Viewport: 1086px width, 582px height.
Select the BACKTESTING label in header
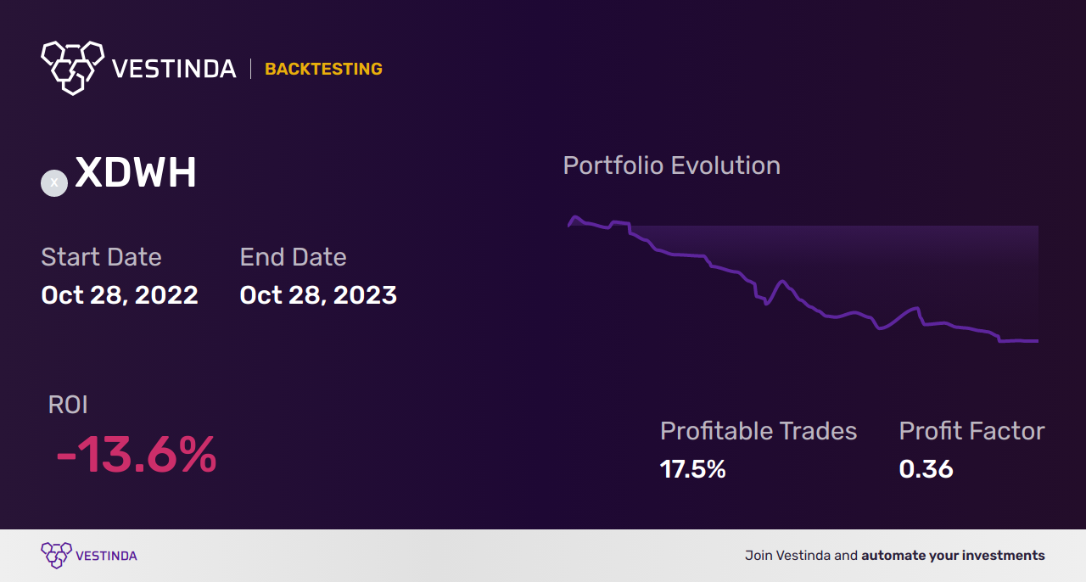323,70
